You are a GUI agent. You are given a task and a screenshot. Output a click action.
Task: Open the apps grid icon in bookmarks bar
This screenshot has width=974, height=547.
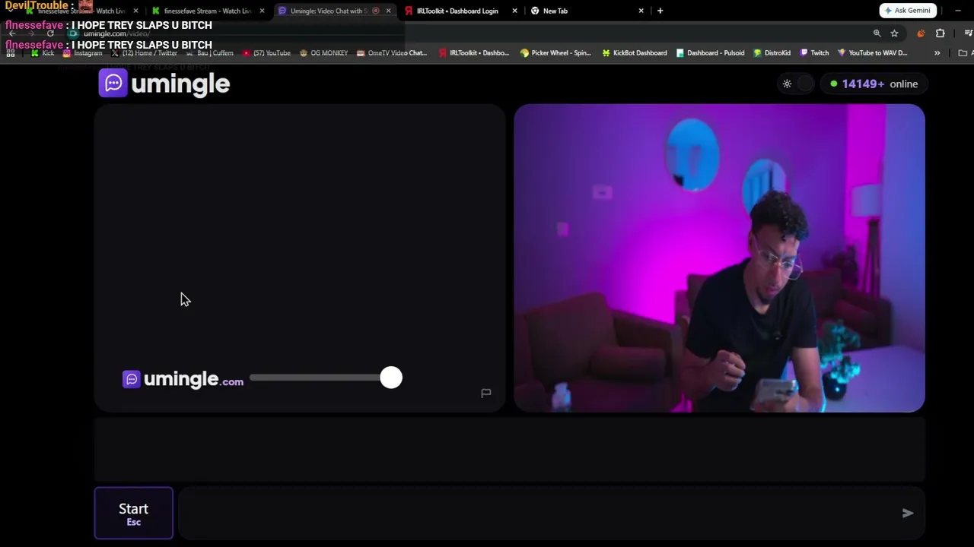click(11, 53)
